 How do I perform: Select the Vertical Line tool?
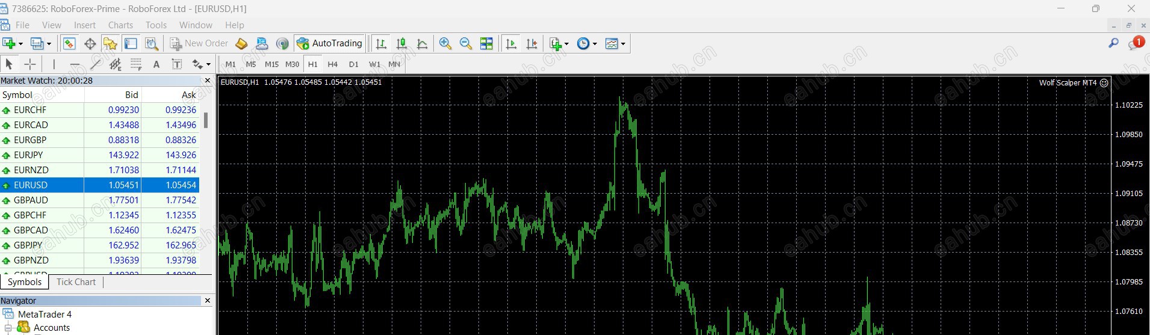(x=54, y=64)
